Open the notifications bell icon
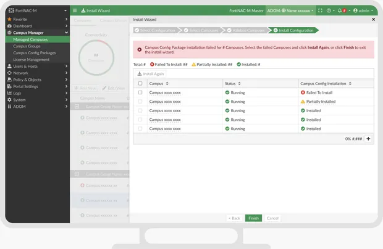 [x=340, y=10]
